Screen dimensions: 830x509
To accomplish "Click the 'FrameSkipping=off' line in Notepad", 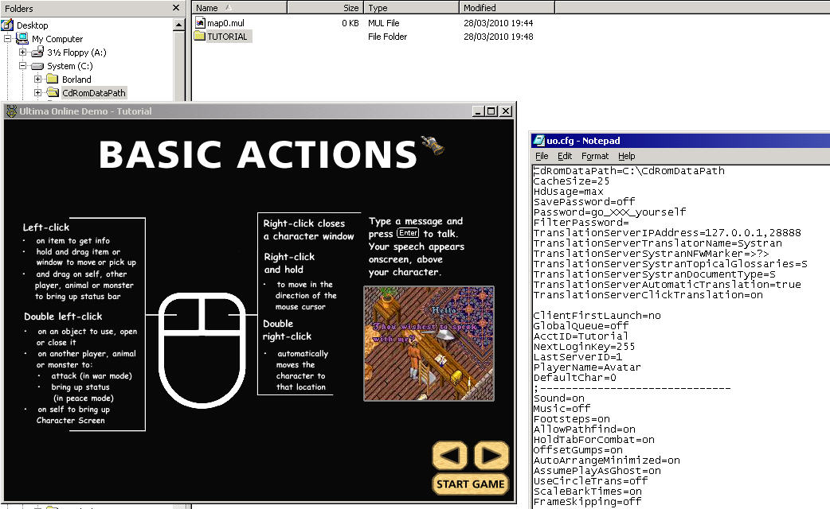I will (x=587, y=502).
